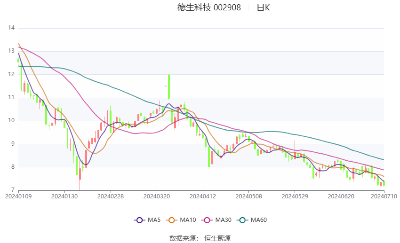Click y-axis value 7
This screenshot has width=400, height=243.
point(13,190)
